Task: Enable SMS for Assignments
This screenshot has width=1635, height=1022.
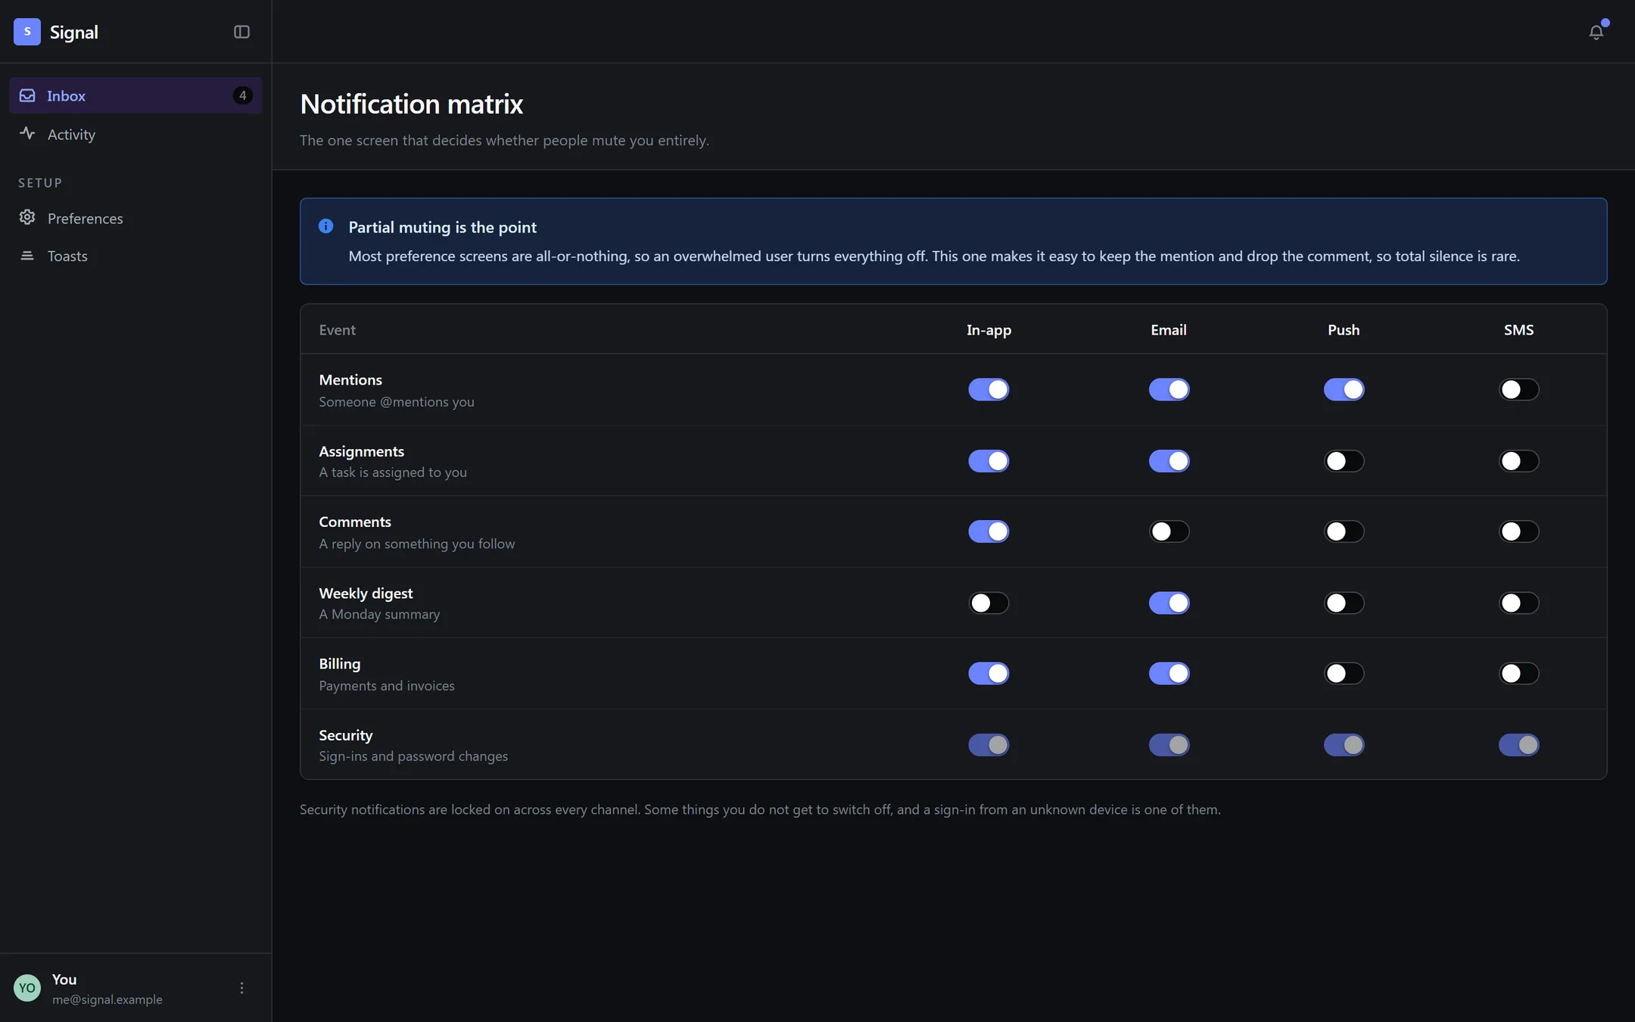Action: (x=1518, y=461)
